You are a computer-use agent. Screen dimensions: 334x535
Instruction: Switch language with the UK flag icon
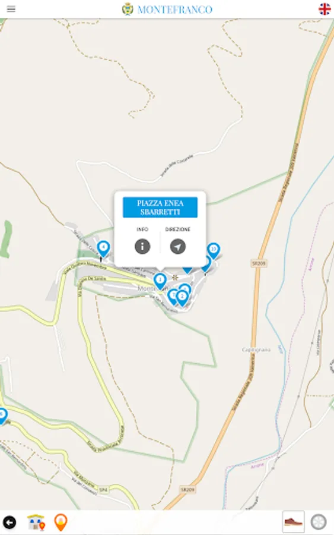click(x=325, y=9)
